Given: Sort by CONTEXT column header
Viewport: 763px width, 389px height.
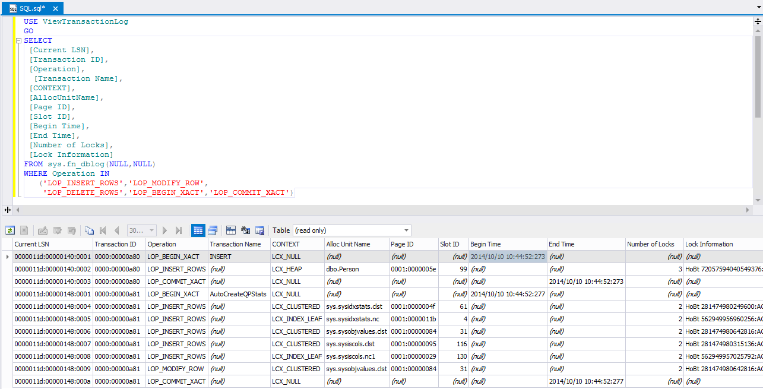Looking at the screenshot, I should tap(297, 244).
